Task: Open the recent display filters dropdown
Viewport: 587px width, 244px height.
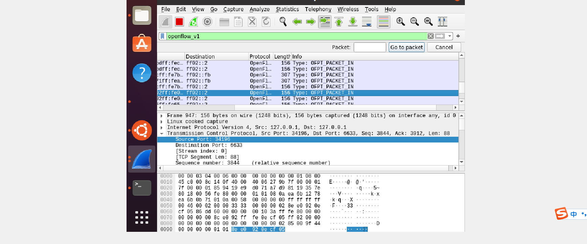Action: pos(449,36)
